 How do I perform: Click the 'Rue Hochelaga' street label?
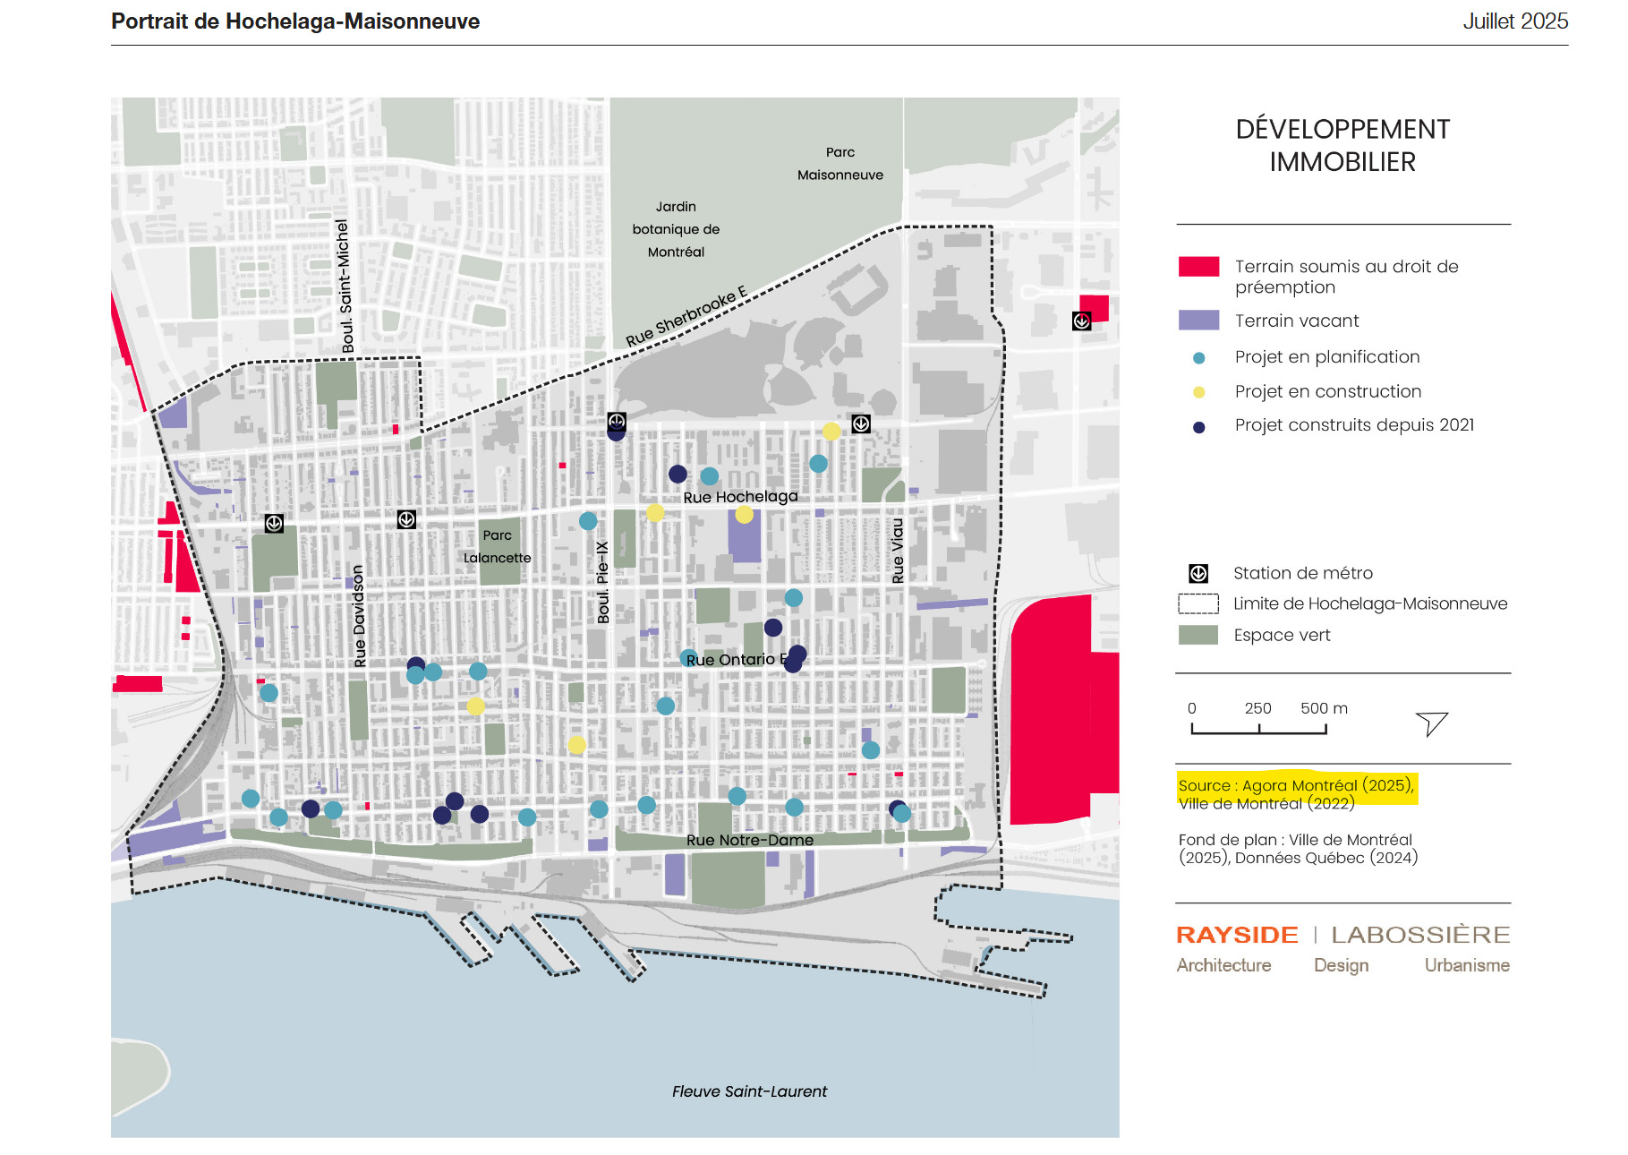point(740,497)
